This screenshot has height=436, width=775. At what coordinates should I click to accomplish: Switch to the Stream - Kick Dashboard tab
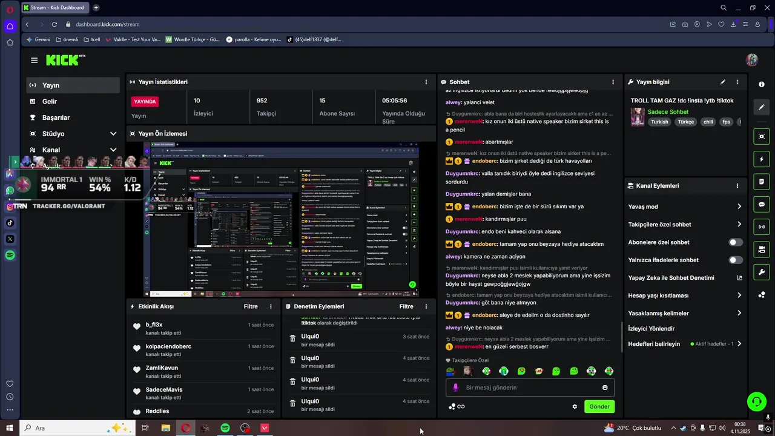(x=56, y=8)
